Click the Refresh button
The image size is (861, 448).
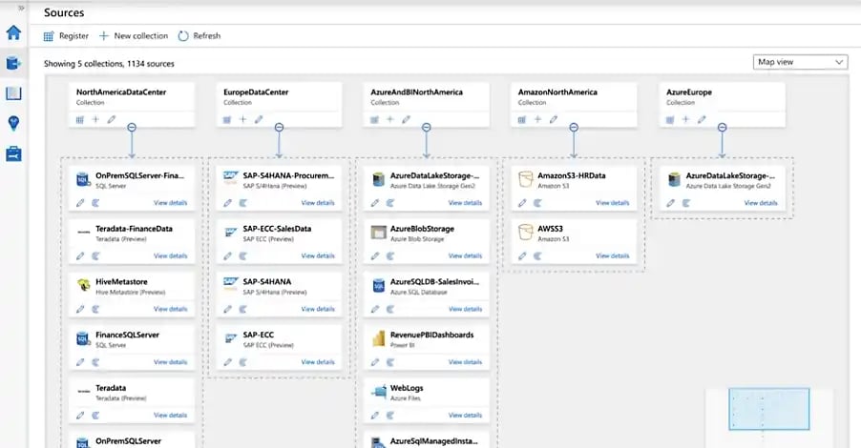pos(199,36)
